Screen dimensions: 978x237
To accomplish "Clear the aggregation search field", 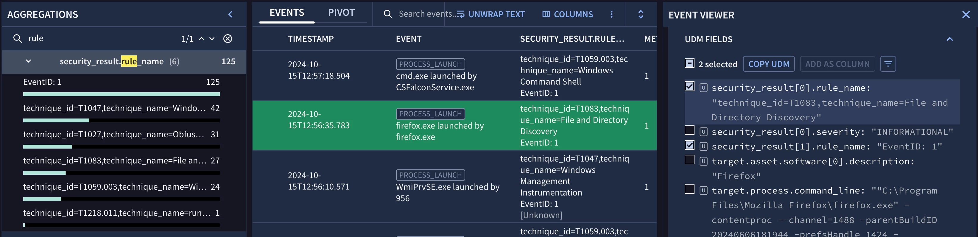I will tap(228, 38).
